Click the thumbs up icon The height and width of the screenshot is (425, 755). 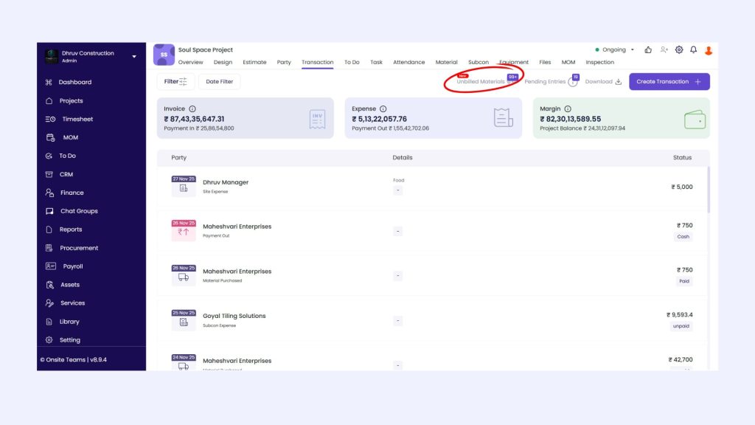[648, 50]
